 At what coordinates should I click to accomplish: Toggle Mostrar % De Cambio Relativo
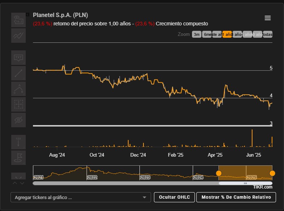(236, 197)
